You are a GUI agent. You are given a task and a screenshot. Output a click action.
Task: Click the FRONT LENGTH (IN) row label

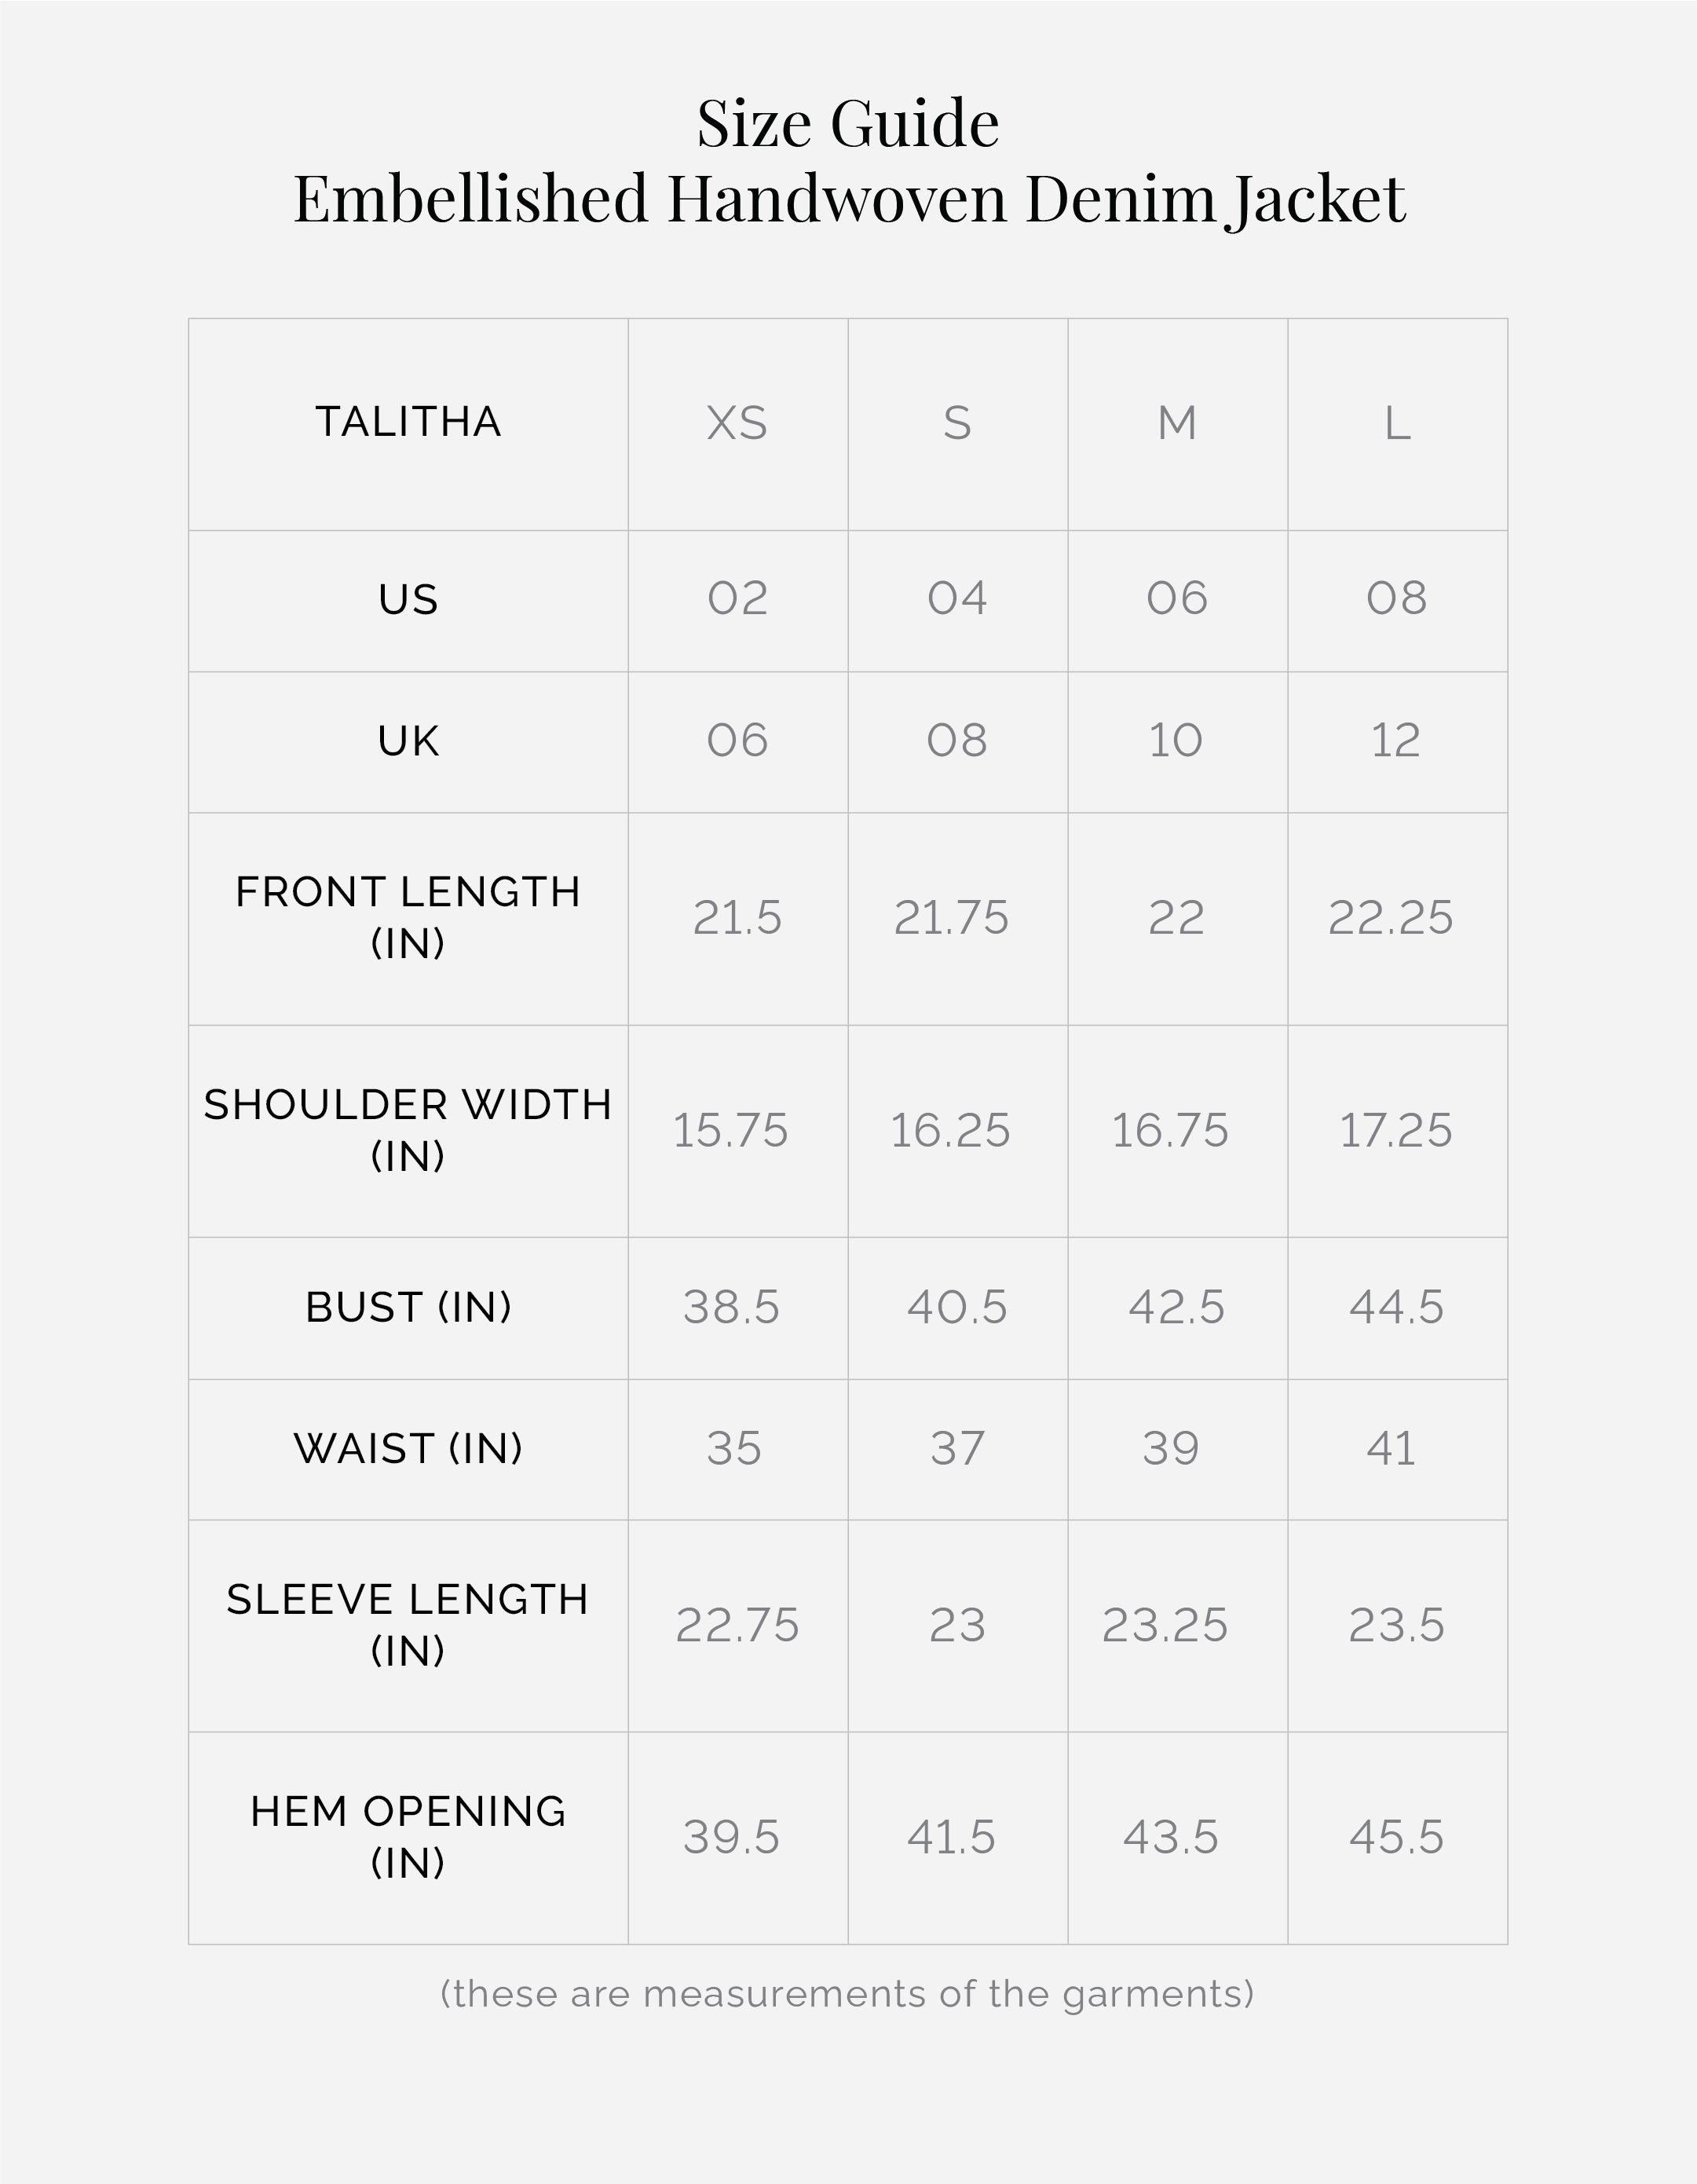click(x=408, y=917)
